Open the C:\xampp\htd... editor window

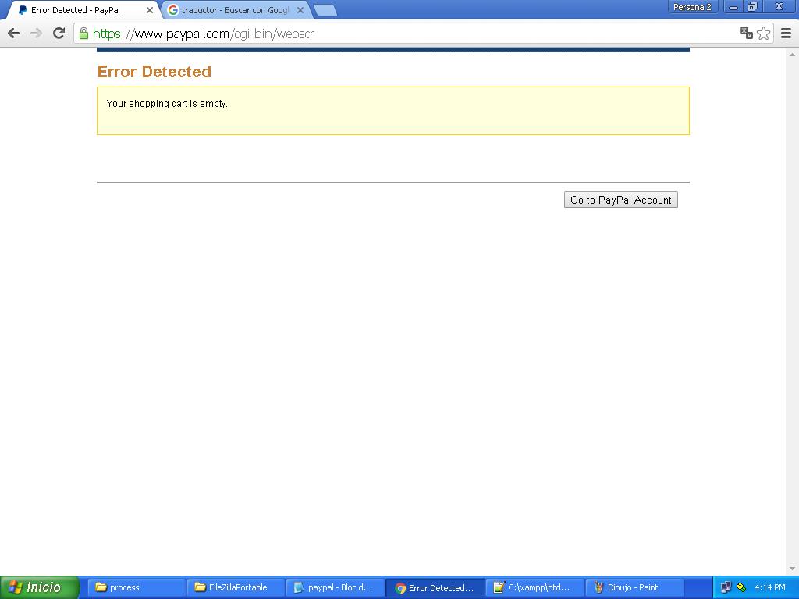[x=534, y=587]
